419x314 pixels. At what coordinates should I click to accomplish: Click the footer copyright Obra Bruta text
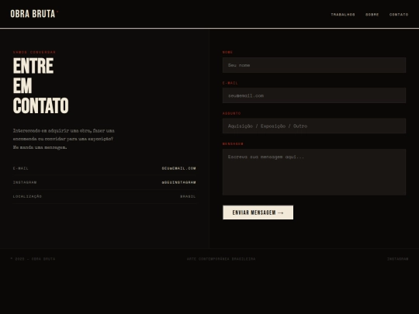[33, 259]
